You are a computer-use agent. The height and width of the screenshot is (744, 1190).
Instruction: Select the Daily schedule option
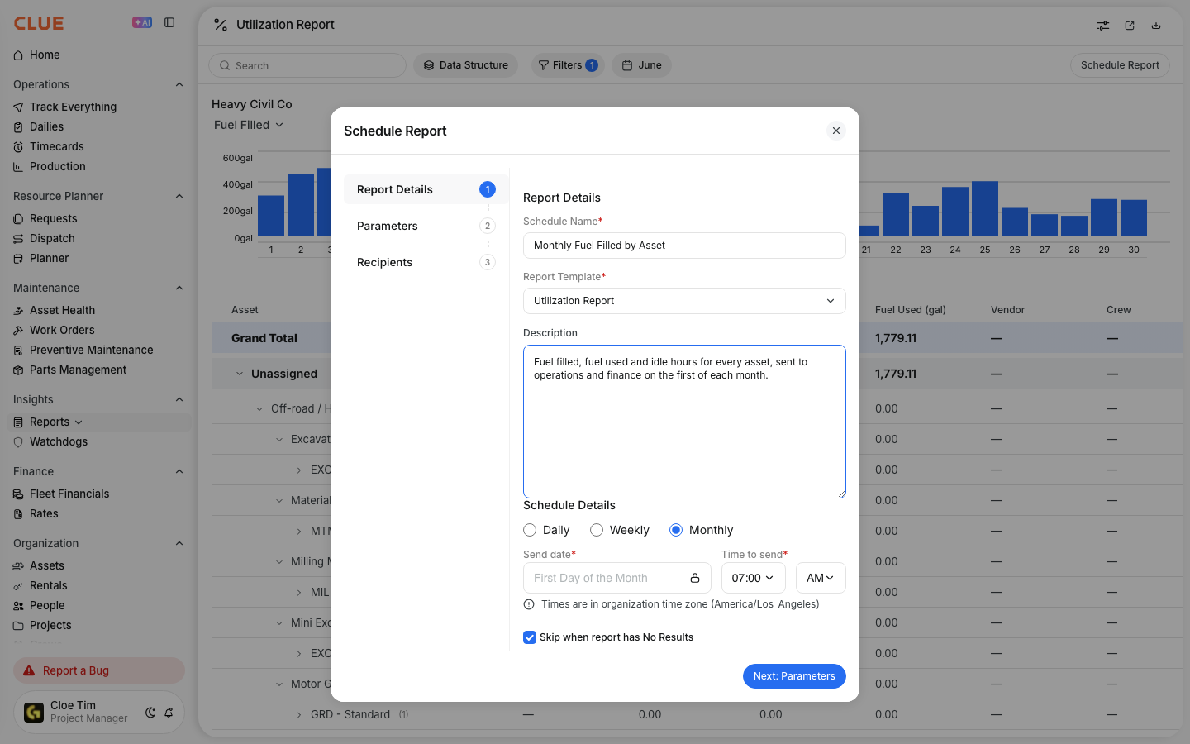tap(530, 530)
